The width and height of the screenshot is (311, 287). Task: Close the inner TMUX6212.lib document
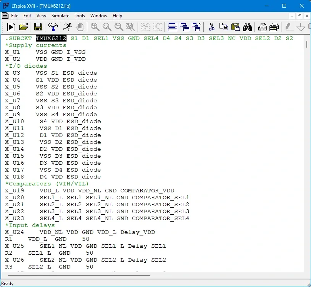click(307, 16)
